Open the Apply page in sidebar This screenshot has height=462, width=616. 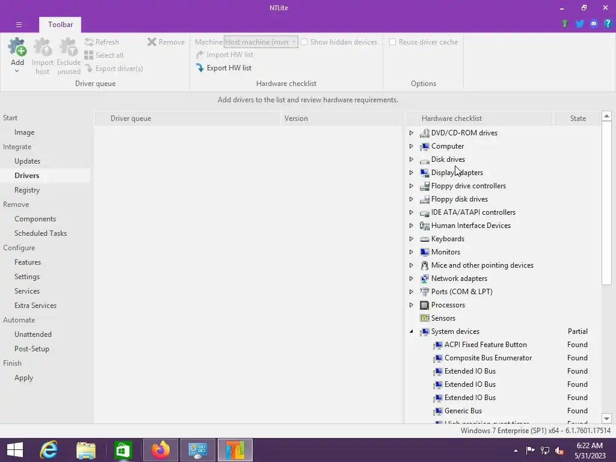point(23,378)
